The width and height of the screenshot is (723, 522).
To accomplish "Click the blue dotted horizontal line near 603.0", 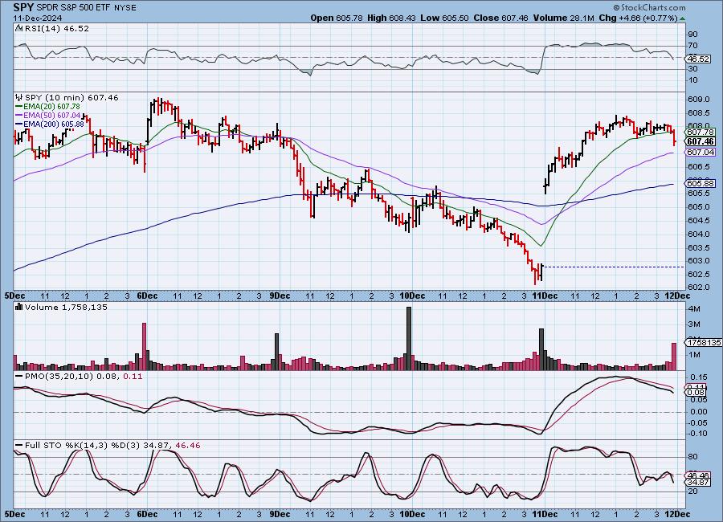I will 615,267.
